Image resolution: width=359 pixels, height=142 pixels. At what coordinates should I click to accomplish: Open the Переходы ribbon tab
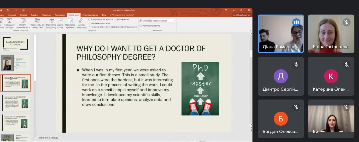(x=46, y=15)
